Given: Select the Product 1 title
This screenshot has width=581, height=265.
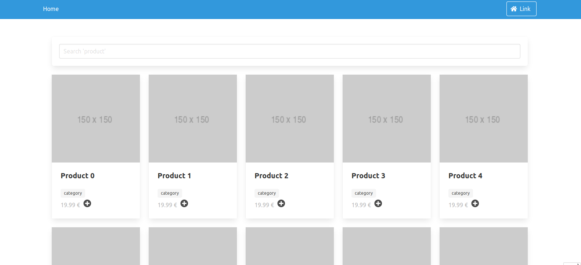Looking at the screenshot, I should coord(174,176).
